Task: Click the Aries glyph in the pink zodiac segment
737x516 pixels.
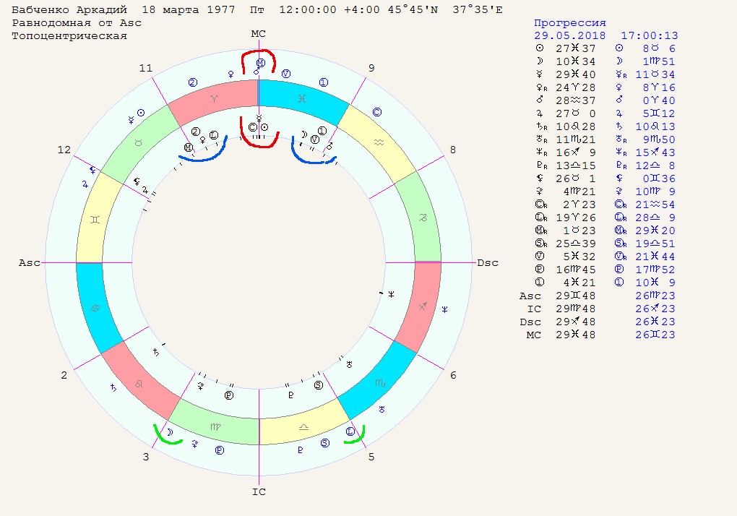Action: [214, 98]
